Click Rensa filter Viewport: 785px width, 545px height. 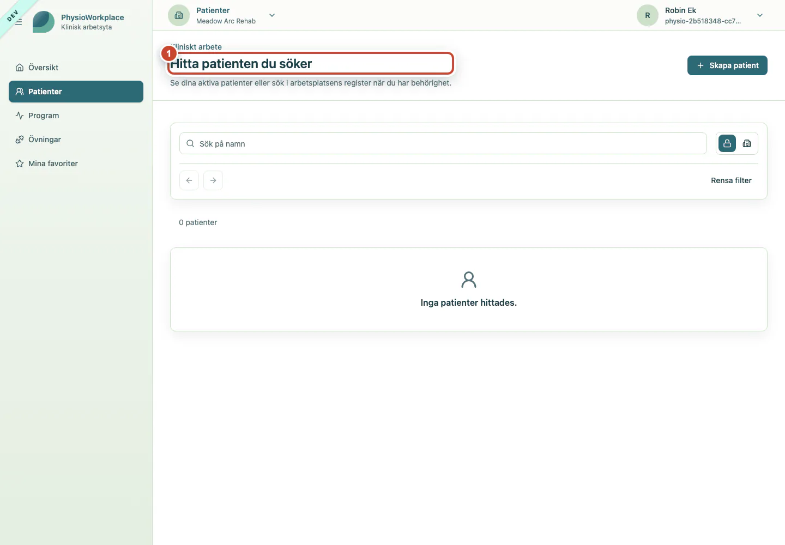coord(731,180)
